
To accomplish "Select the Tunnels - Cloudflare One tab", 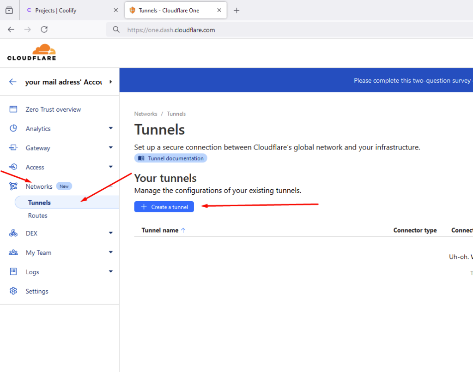I will pos(176,10).
